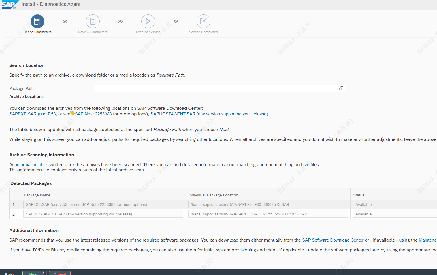Open the SAP Software Download Center link
The image size is (437, 275).
point(333,240)
